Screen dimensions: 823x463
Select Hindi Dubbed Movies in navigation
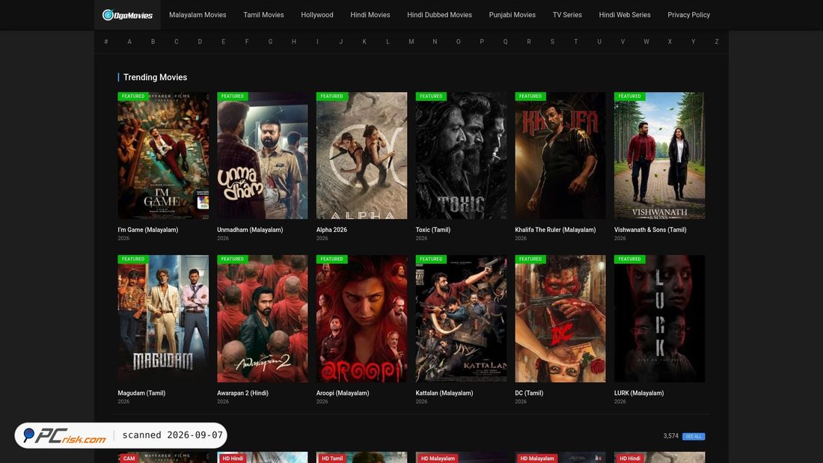[x=439, y=15]
